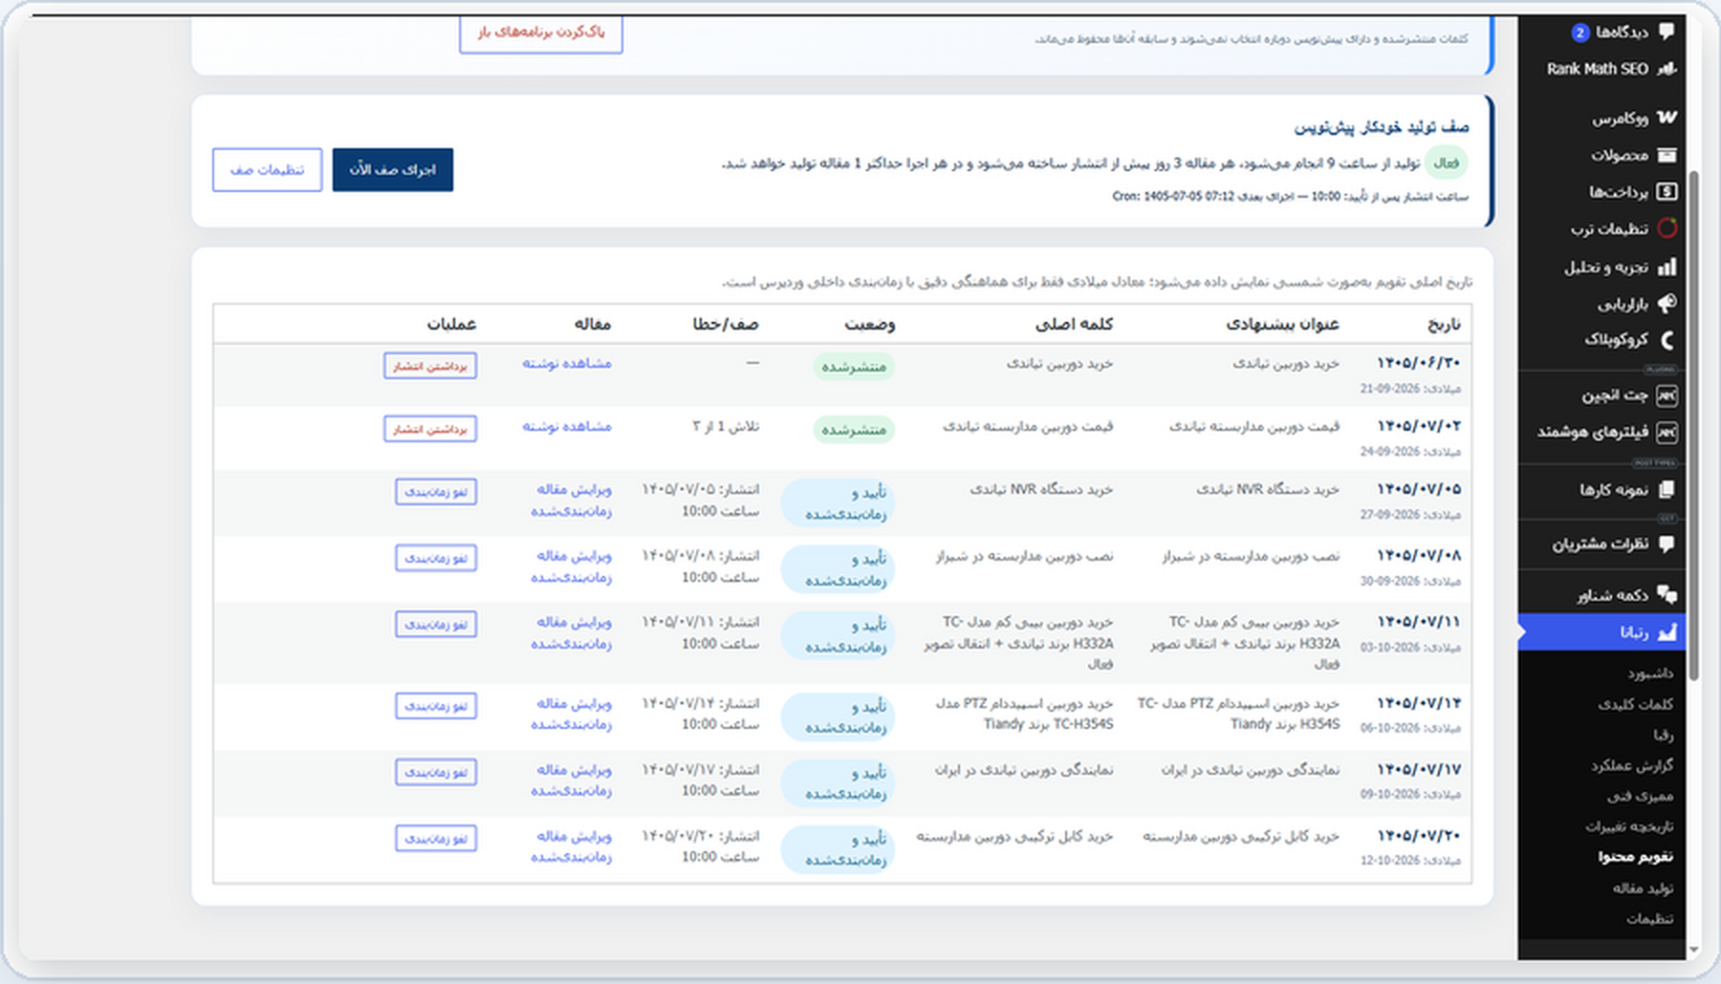The width and height of the screenshot is (1721, 984).
Task: Click the رتبانا chart icon
Action: click(x=1667, y=632)
